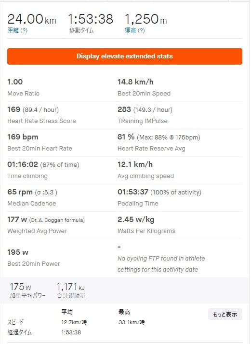Click the Best 20min Power stat
This screenshot has width=251, height=344.
34,258
